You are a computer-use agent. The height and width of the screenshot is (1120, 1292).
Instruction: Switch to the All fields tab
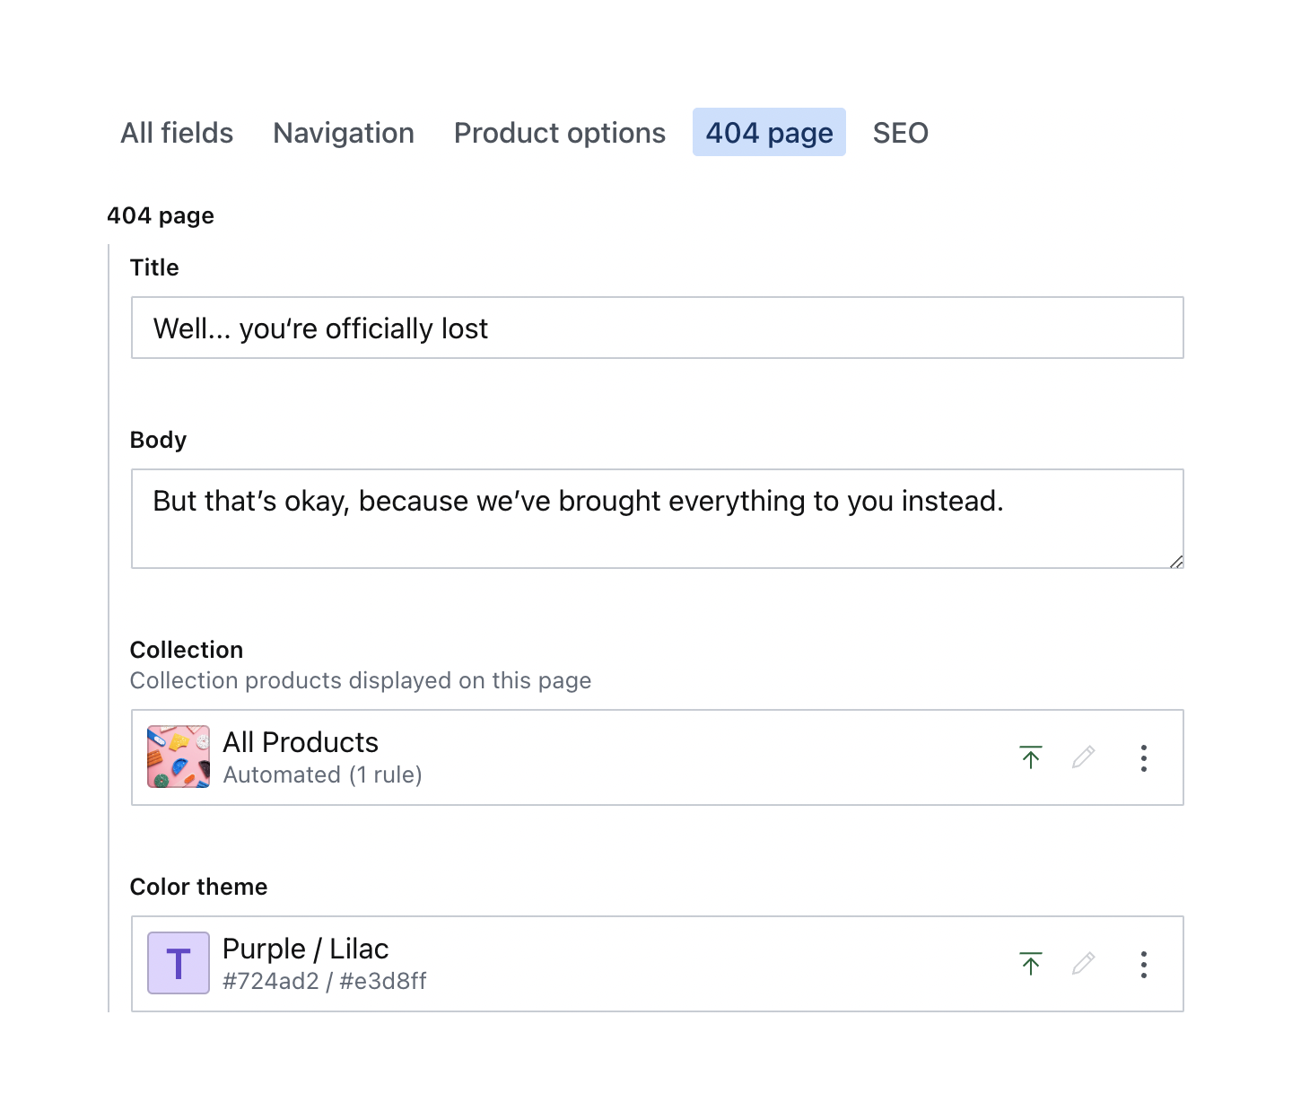[177, 133]
